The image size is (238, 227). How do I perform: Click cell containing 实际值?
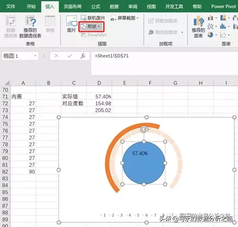point(74,97)
